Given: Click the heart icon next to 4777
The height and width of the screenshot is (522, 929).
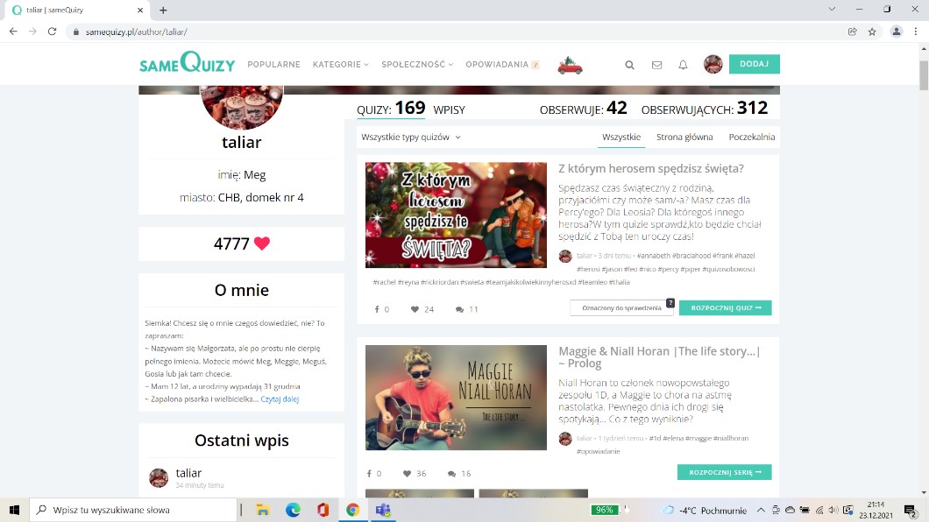Looking at the screenshot, I should point(262,244).
